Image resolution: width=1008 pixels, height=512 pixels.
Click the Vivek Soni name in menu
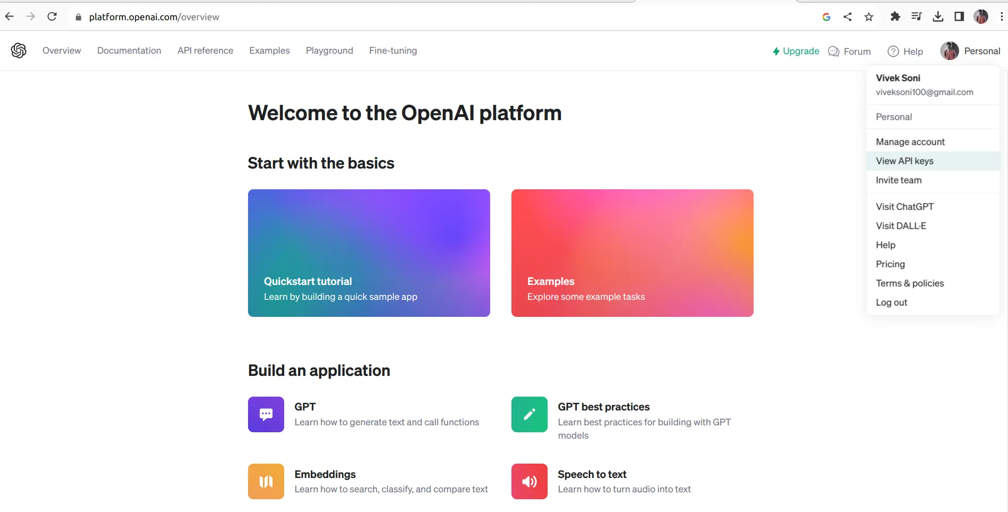[x=898, y=78]
